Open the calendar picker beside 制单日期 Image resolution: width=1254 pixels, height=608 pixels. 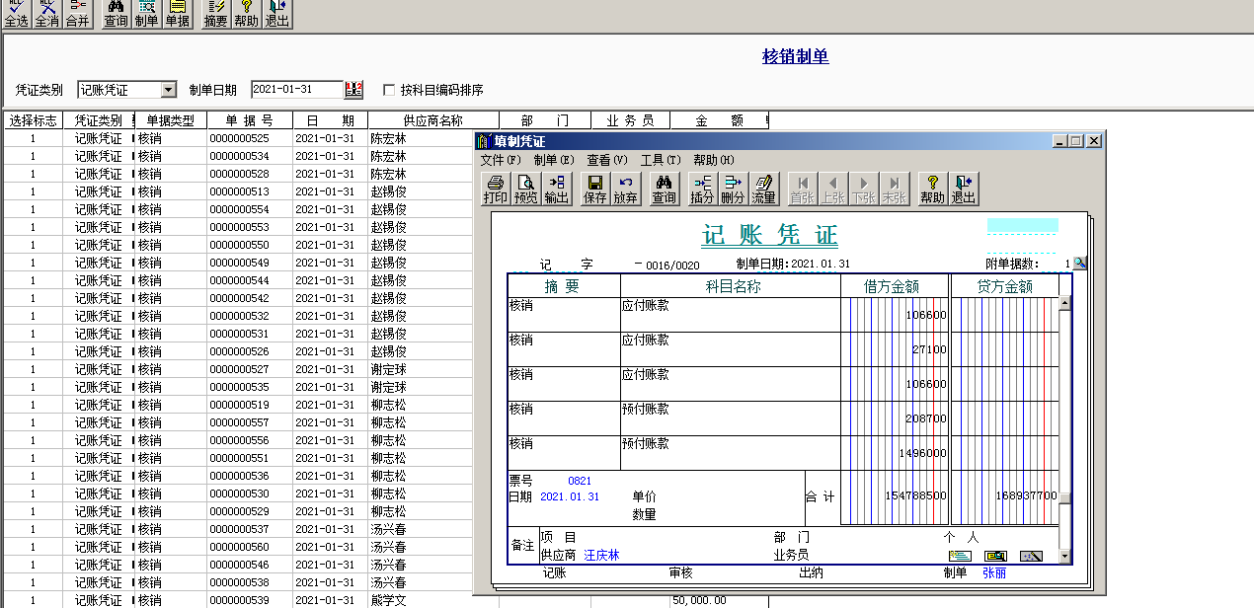pos(353,90)
